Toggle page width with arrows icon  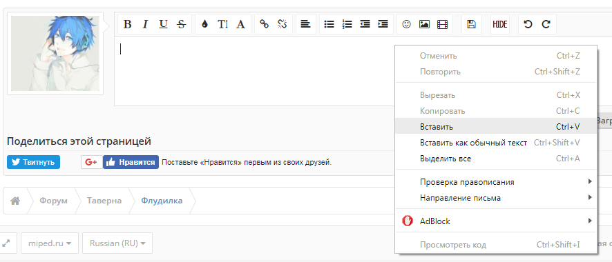6,243
